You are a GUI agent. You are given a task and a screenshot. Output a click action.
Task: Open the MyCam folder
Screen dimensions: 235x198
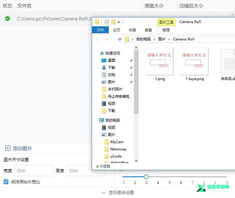117,142
